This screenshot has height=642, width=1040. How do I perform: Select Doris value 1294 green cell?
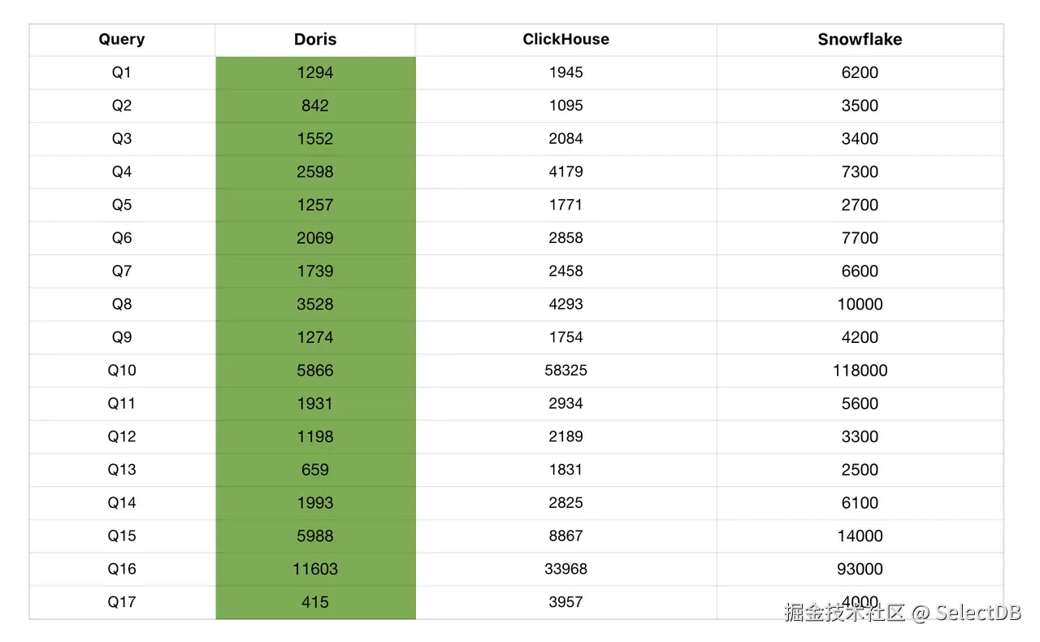(315, 72)
